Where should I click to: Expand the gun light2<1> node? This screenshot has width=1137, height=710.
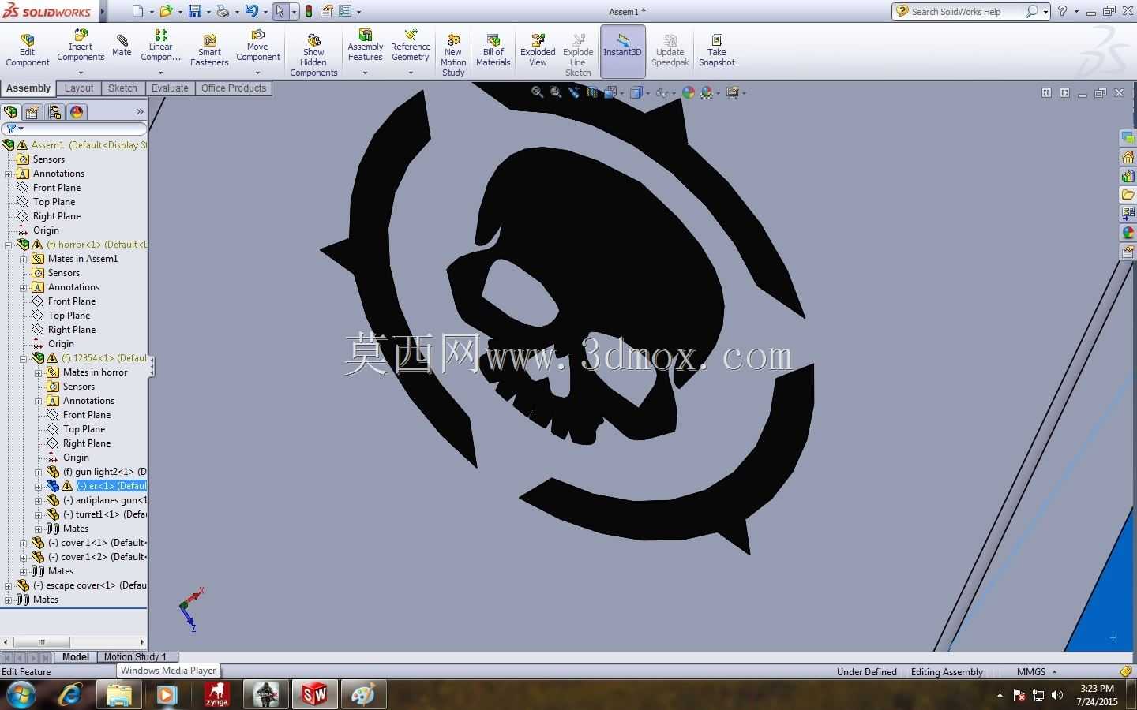[x=39, y=472]
